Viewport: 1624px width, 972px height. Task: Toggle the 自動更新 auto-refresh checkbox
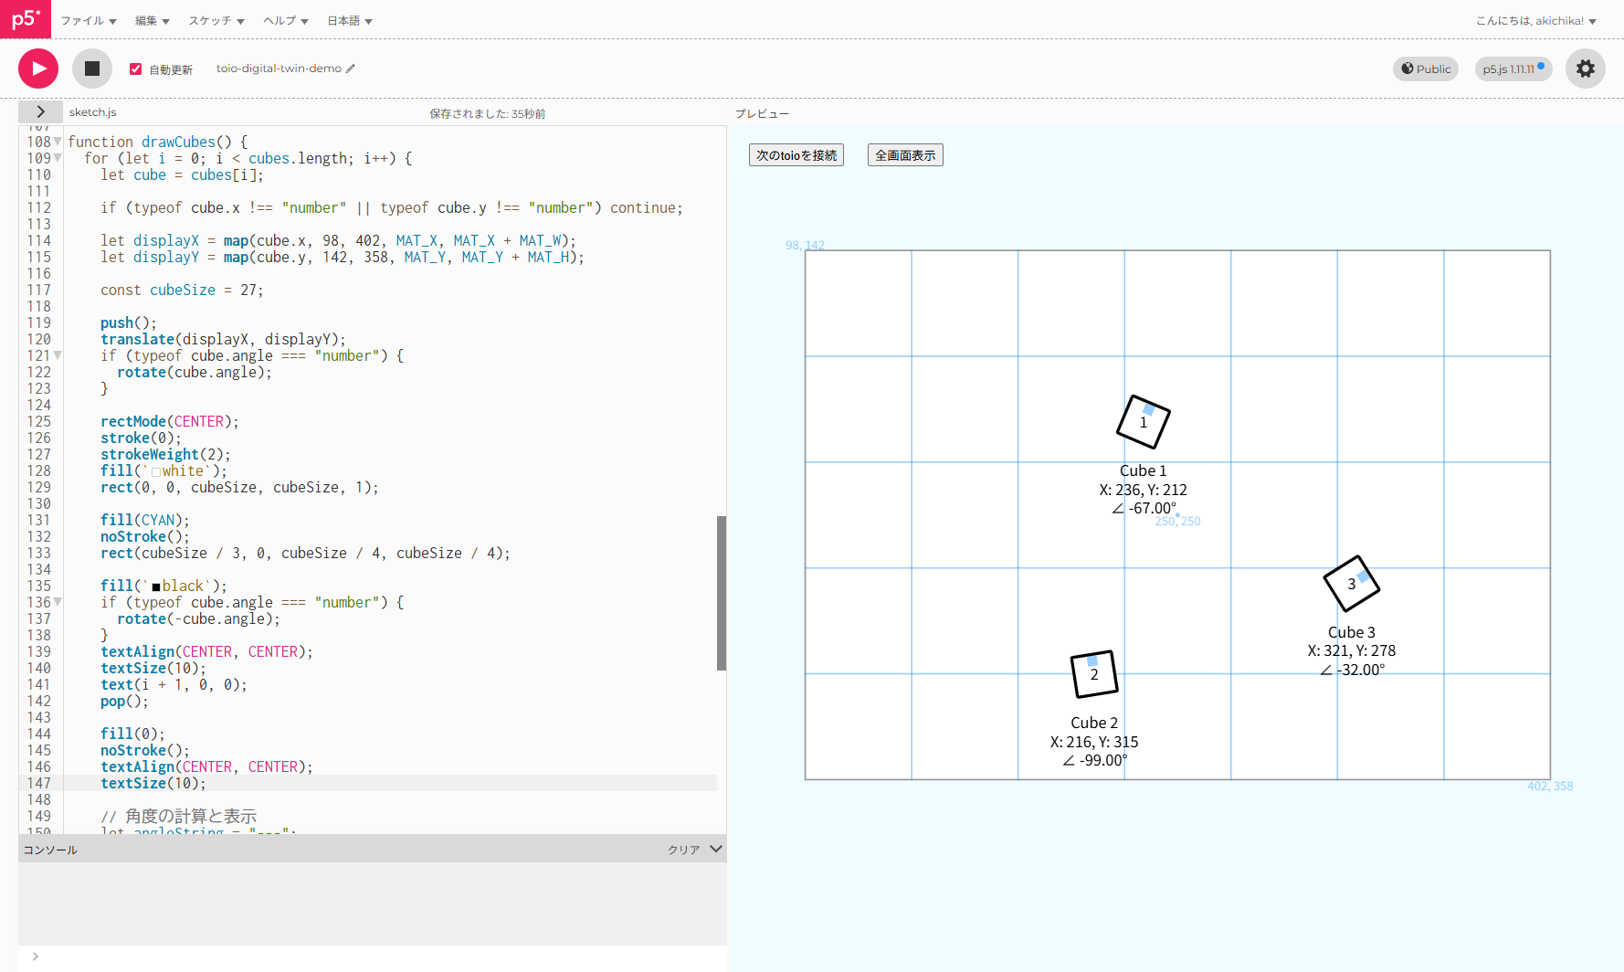pyautogui.click(x=136, y=69)
